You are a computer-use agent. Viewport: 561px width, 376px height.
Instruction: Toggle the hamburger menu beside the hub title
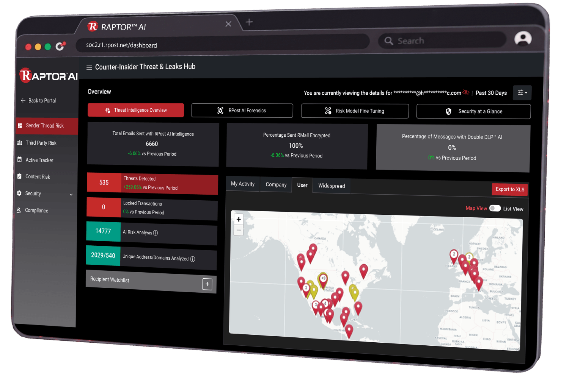(x=89, y=67)
